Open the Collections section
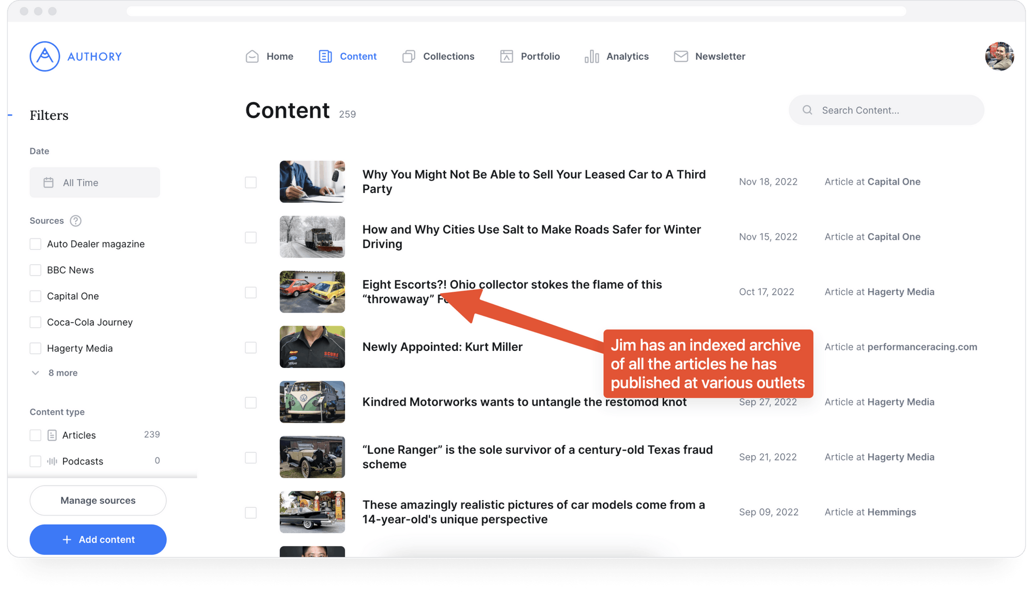Image resolution: width=1033 pixels, height=593 pixels. point(448,56)
